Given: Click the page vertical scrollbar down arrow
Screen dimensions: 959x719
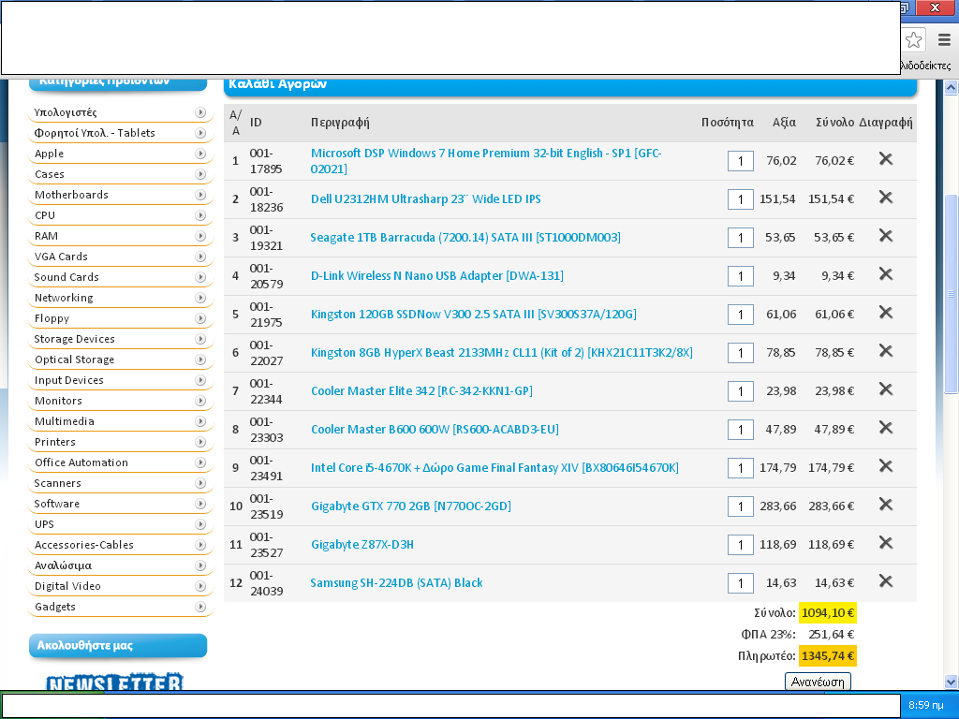Looking at the screenshot, I should tap(951, 681).
